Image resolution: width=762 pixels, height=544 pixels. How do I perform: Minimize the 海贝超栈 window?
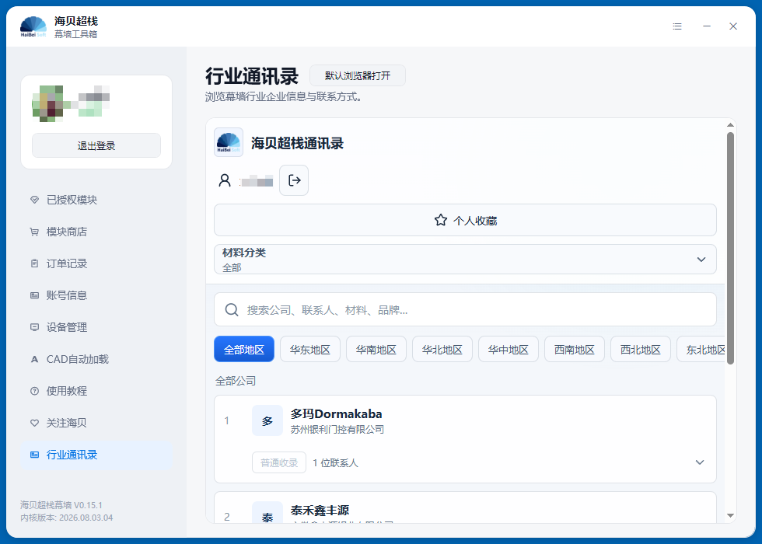click(x=707, y=26)
